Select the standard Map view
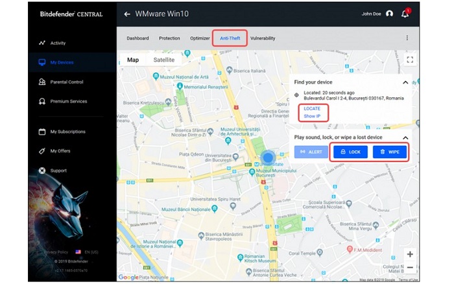This screenshot has width=454, height=284. tap(133, 60)
